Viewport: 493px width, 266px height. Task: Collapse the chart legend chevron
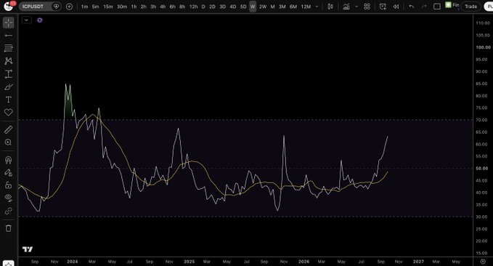click(26, 20)
